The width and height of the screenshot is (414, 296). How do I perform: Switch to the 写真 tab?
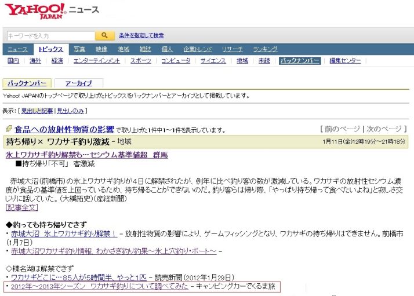(79, 49)
